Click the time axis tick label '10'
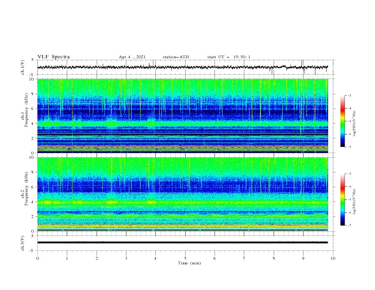Viewport: 375px width, 290px height. coord(333,258)
